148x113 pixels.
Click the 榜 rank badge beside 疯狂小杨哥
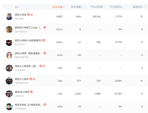tap(32, 15)
